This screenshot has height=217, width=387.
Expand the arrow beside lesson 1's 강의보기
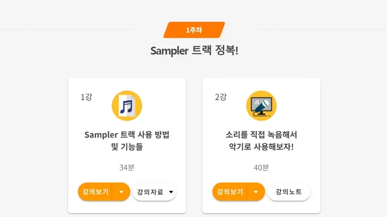(121, 191)
